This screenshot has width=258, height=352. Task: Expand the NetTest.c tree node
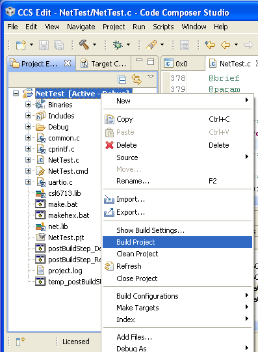[28, 160]
